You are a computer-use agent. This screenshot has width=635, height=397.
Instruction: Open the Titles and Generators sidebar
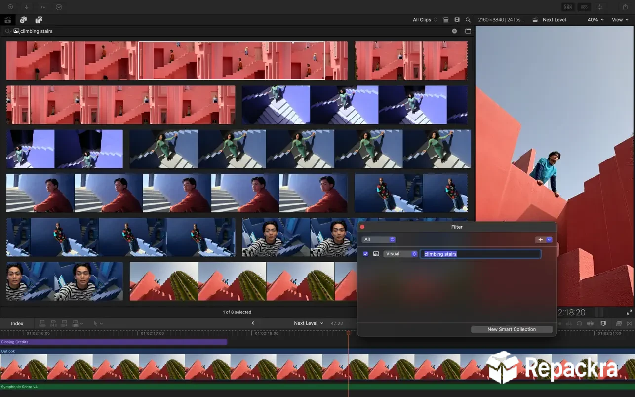click(x=39, y=20)
